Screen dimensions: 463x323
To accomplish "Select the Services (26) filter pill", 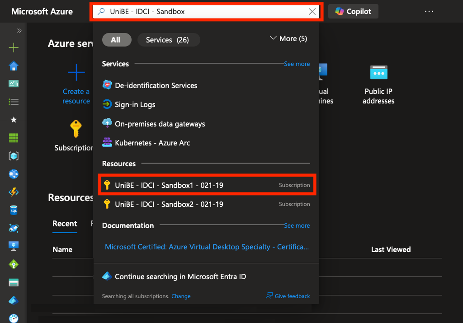I will [x=168, y=40].
